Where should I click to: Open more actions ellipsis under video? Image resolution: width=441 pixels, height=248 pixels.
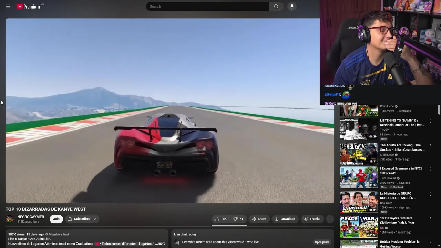(330, 219)
